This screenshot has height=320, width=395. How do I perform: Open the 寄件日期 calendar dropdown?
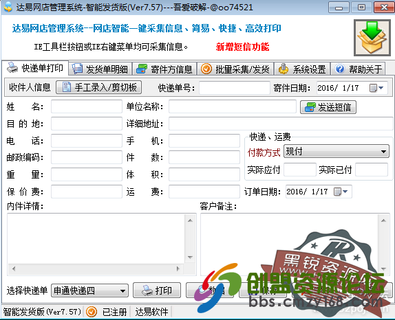[377, 88]
